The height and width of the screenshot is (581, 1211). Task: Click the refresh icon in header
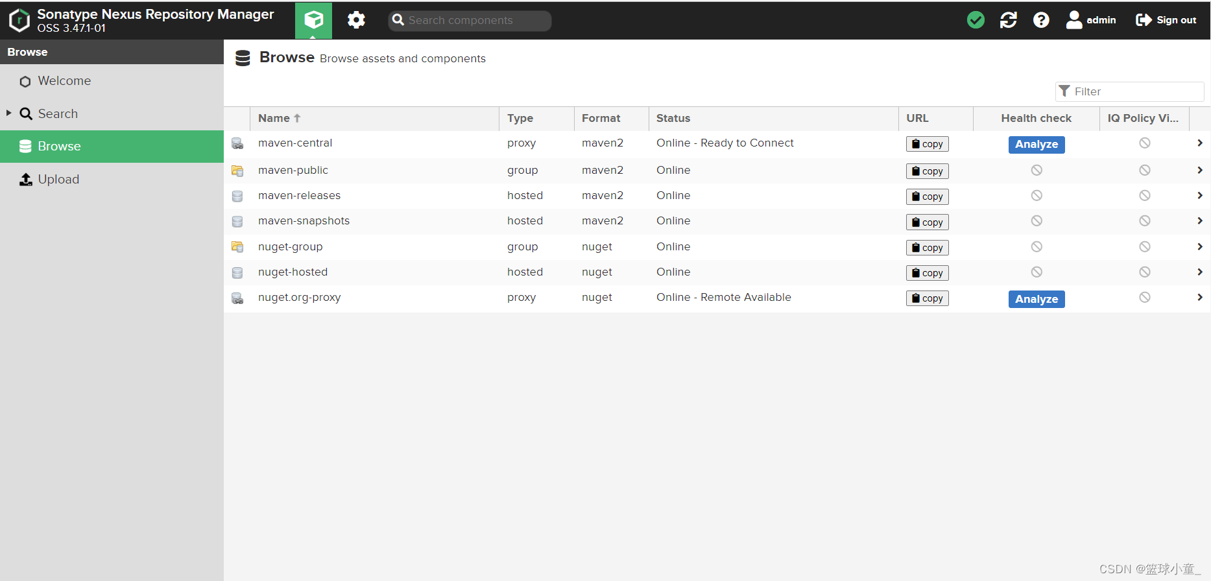(x=1009, y=20)
